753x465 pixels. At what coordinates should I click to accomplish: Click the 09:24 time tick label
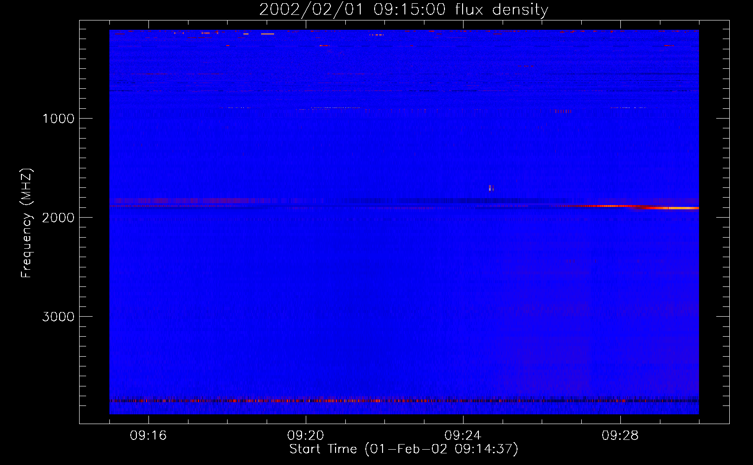coord(463,436)
